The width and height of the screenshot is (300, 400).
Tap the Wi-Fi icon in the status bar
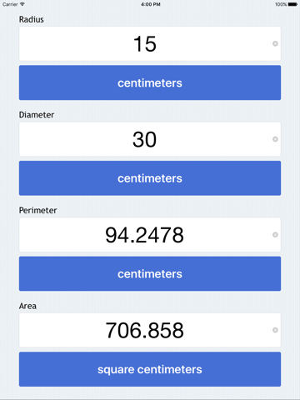click(x=22, y=4)
